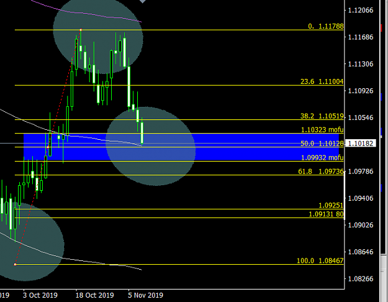
Task: Click the 1.12066 price scale value
Action: [361, 10]
